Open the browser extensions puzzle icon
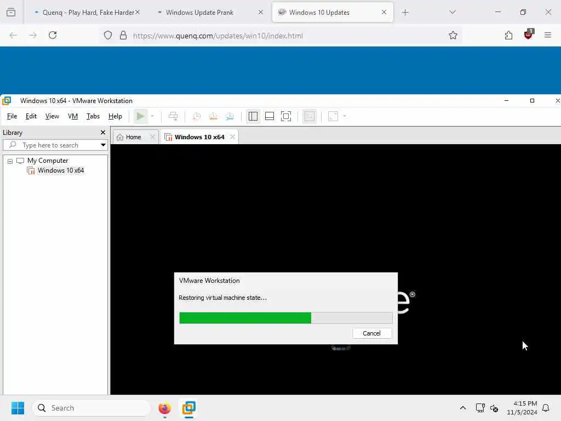Viewport: 561px width, 421px height. [508, 35]
